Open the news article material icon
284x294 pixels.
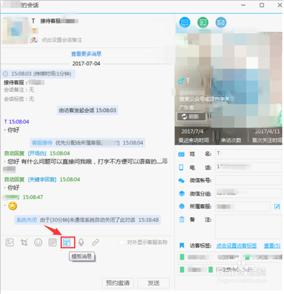coord(53,243)
